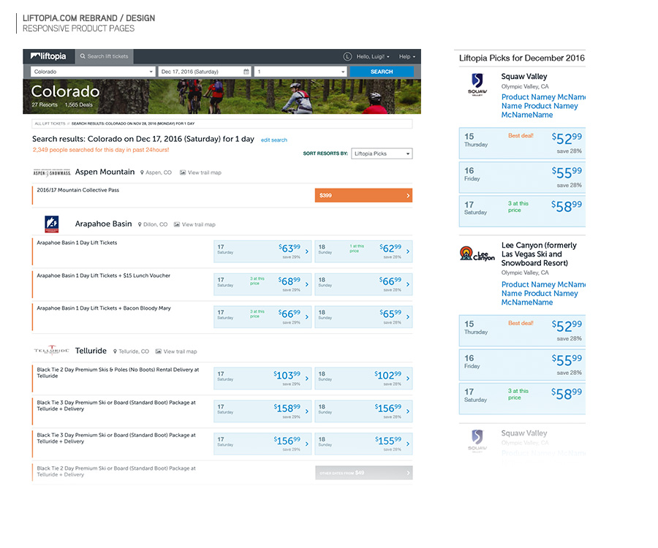Select $66.99 Sunday Lunch Voucher deal
The width and height of the screenshot is (658, 548).
pos(363,284)
